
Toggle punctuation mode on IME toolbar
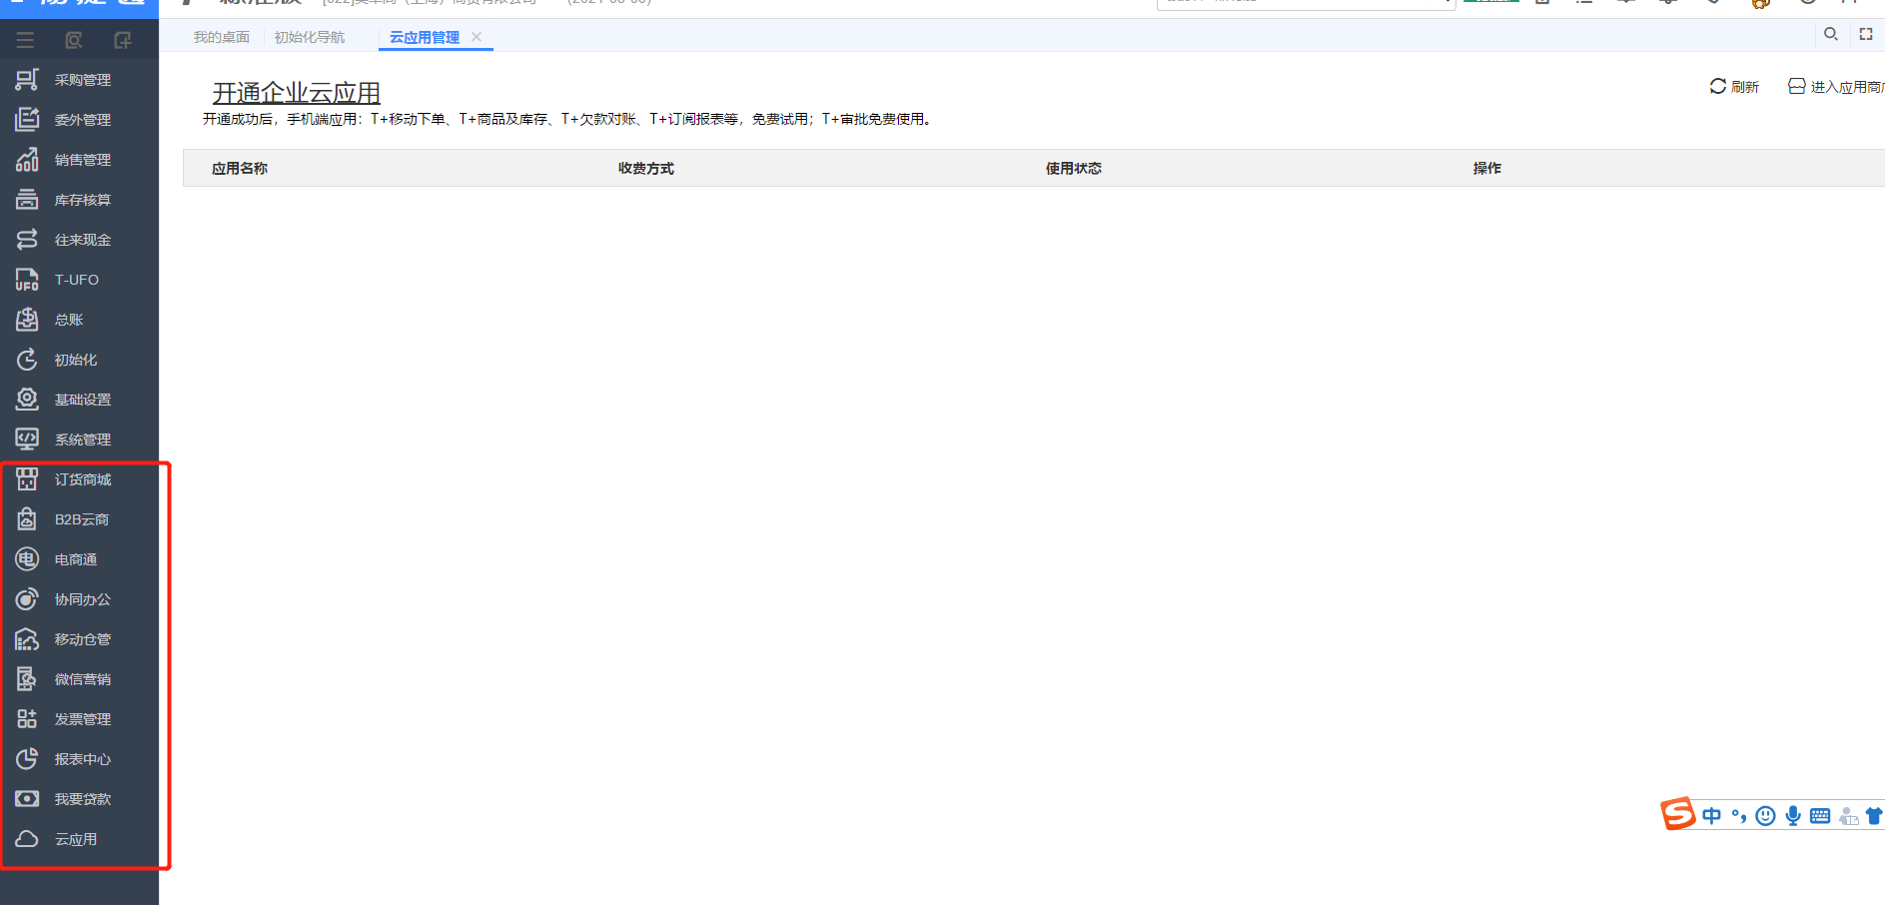point(1739,816)
